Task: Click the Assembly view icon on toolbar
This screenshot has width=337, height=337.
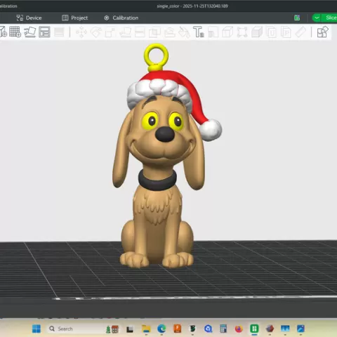Action: click(323, 32)
